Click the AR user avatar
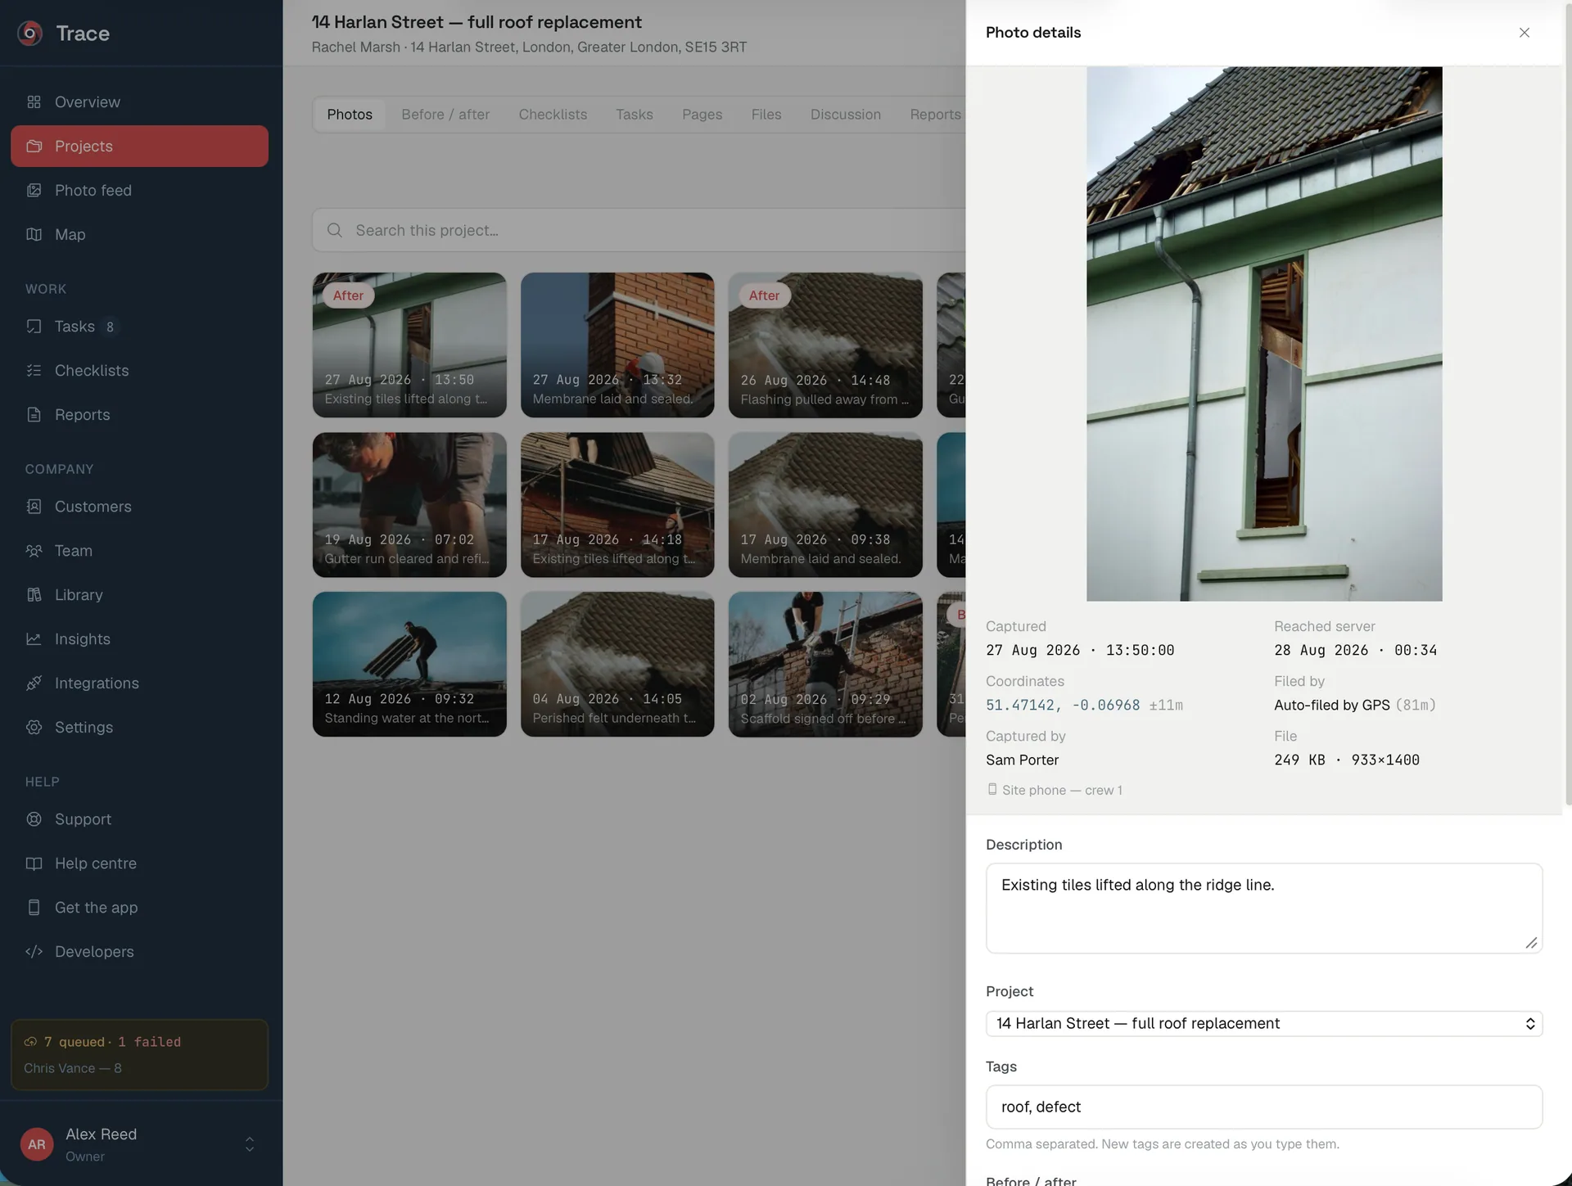 click(x=37, y=1144)
